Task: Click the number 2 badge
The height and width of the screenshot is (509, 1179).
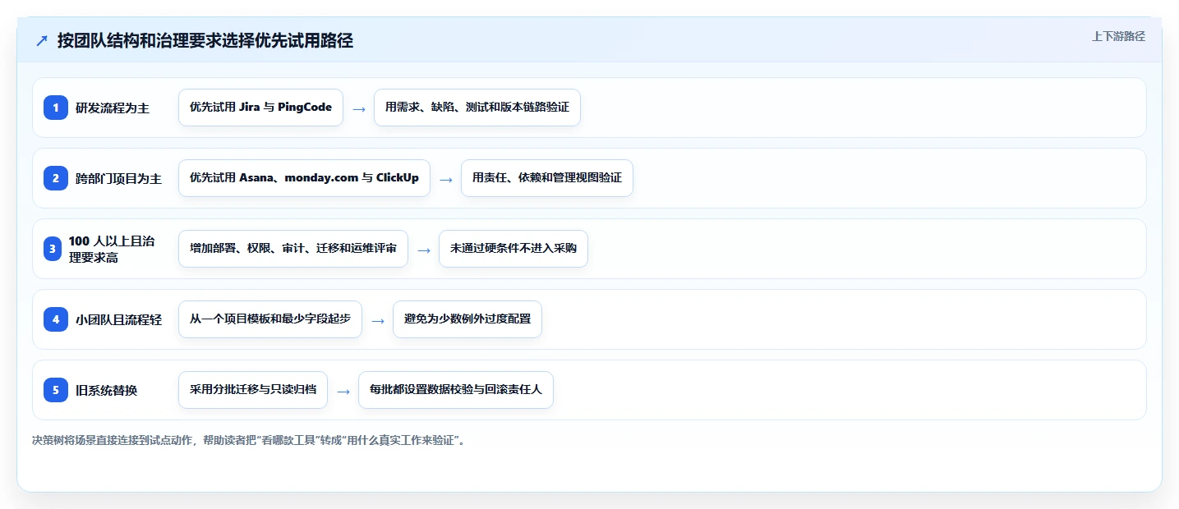Action: [x=56, y=178]
